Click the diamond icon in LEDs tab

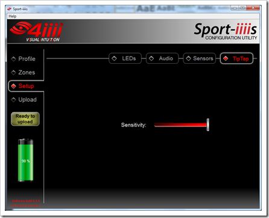click(114, 58)
